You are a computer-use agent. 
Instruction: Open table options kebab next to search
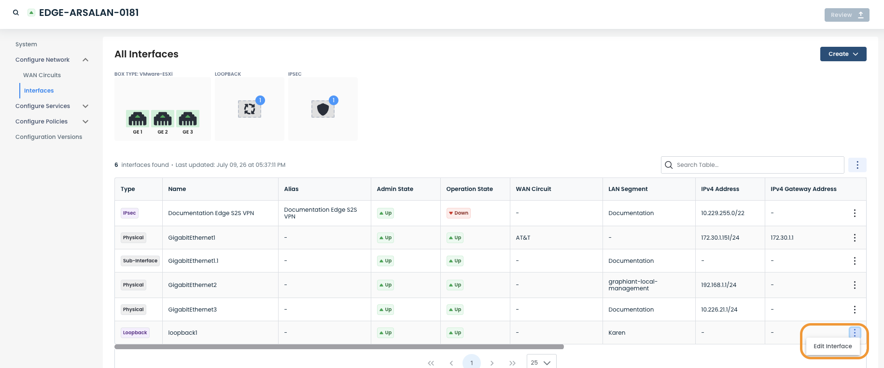click(857, 165)
